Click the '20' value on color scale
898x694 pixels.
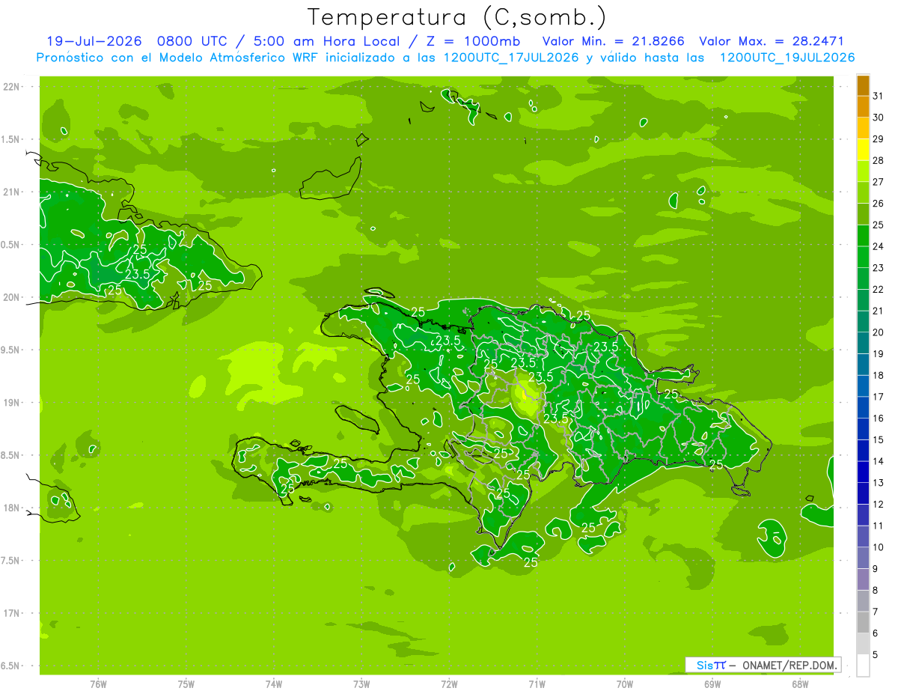point(879,332)
